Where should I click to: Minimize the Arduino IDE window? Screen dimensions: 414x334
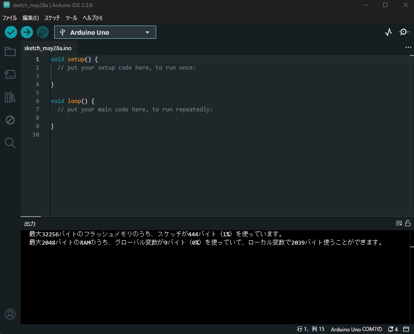click(x=366, y=5)
